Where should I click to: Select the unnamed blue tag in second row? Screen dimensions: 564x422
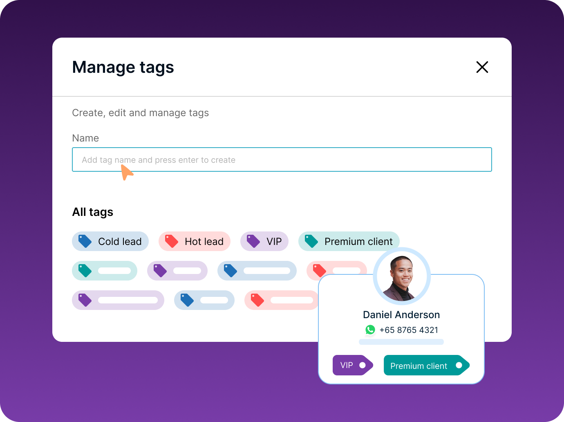[x=257, y=271]
